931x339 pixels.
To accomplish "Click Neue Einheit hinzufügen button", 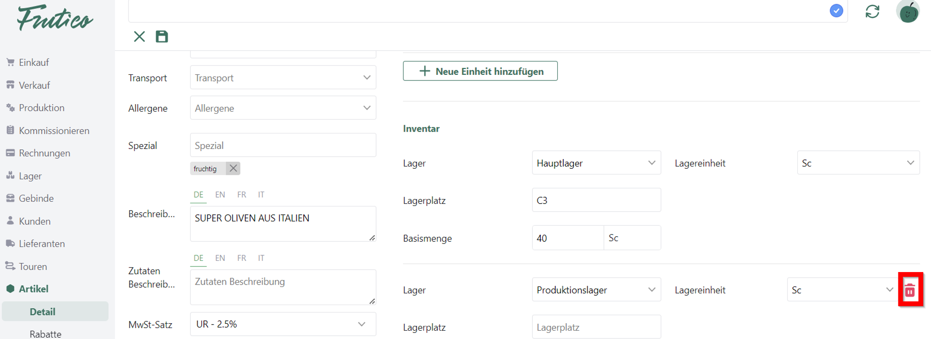I will [x=480, y=71].
